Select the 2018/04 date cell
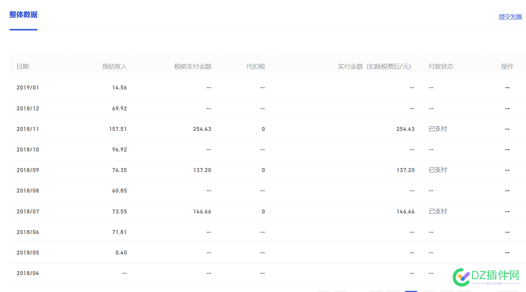526x292 pixels. click(x=28, y=273)
